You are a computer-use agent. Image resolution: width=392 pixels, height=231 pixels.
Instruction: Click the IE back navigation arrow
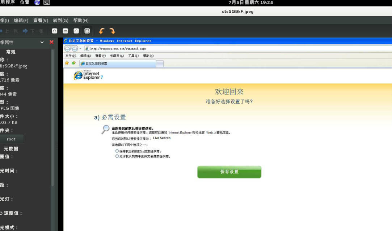coord(67,48)
